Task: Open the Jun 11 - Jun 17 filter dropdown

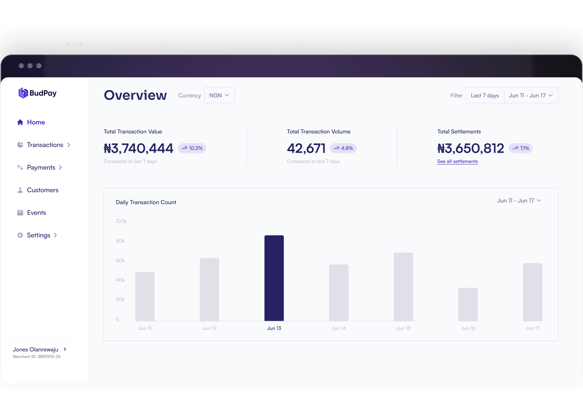Action: coord(531,95)
